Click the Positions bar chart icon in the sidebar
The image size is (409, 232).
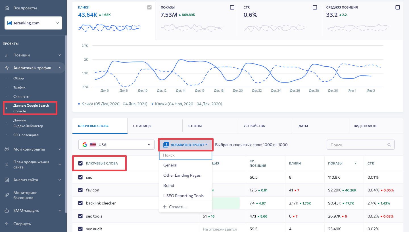click(x=7, y=55)
